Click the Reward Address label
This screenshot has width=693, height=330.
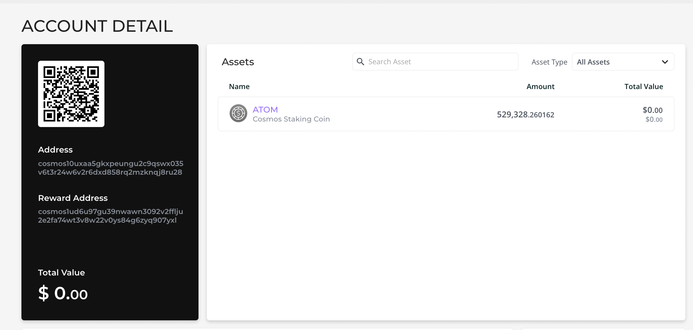pyautogui.click(x=73, y=198)
